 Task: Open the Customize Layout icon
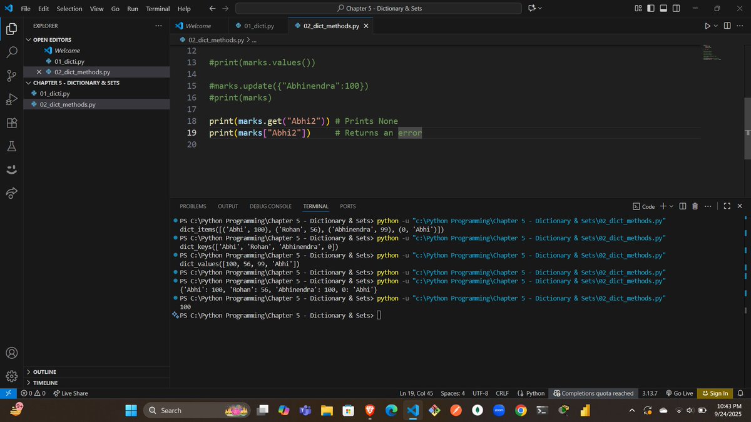click(638, 9)
